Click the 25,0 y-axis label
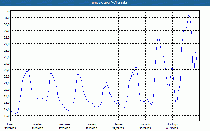The height and width of the screenshot is (131, 210). click(x=7, y=57)
